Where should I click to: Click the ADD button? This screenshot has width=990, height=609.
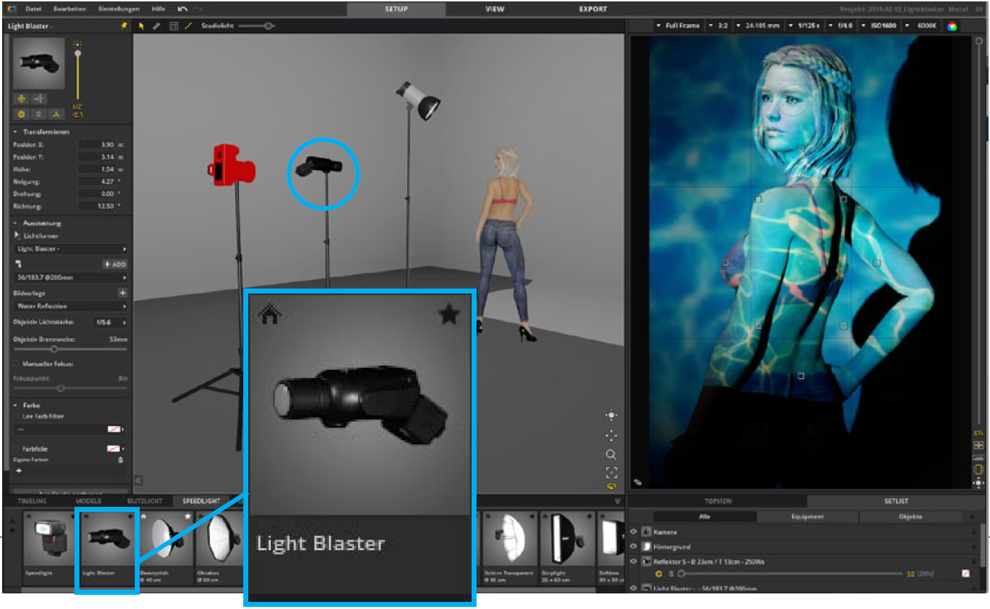pos(115,264)
